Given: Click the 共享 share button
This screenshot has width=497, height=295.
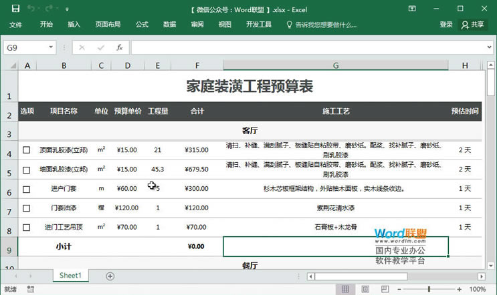Looking at the screenshot, I should (x=473, y=25).
